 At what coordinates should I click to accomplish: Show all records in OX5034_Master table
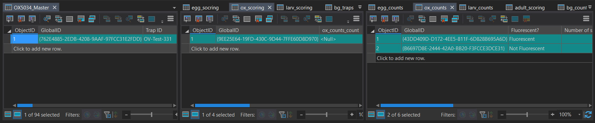click(x=8, y=115)
